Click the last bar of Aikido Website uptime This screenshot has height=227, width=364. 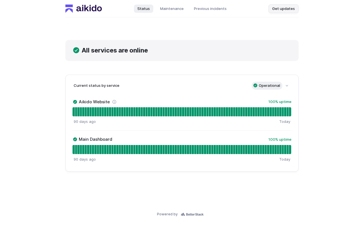(290, 112)
